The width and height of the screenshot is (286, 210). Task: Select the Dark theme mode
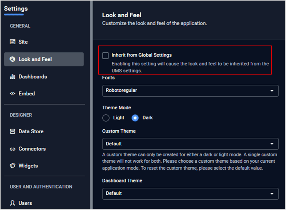135,118
